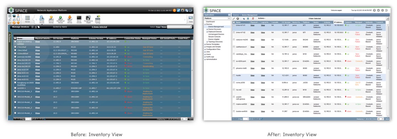Open Physical Interface View link for r3mx240wf
The image size is (397, 139).
coord(37,50)
